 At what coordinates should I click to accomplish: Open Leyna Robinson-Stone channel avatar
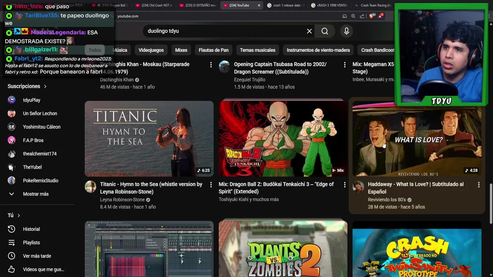tap(91, 187)
